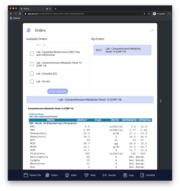Bookmark page with the star icon

point(149,14)
